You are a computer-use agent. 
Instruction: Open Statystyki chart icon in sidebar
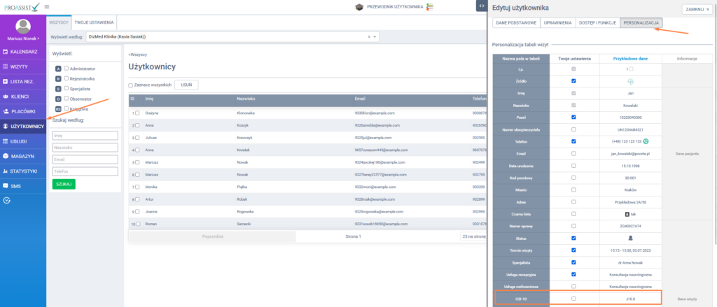pos(6,171)
